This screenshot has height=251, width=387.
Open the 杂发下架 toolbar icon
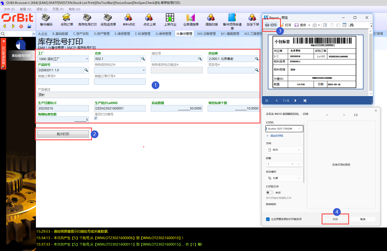pos(253,20)
